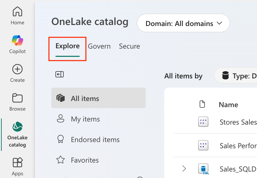Go to Home in the left navigation
This screenshot has height=178, width=257.
[17, 16]
